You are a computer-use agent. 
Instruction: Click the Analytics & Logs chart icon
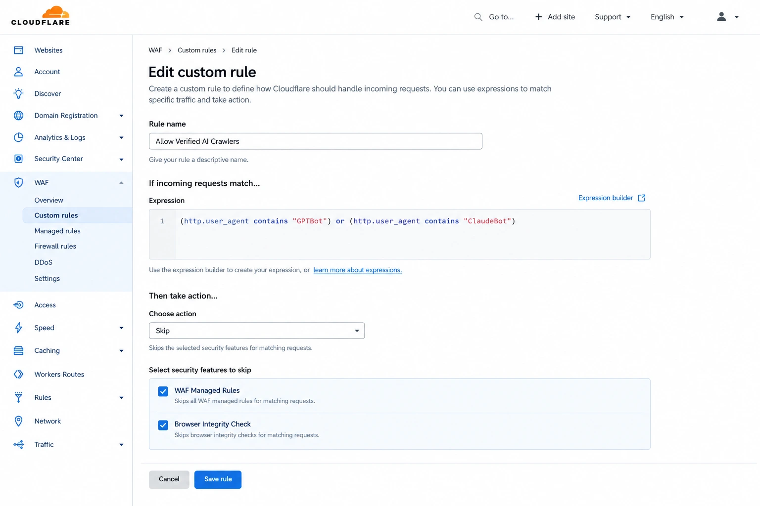tap(18, 137)
